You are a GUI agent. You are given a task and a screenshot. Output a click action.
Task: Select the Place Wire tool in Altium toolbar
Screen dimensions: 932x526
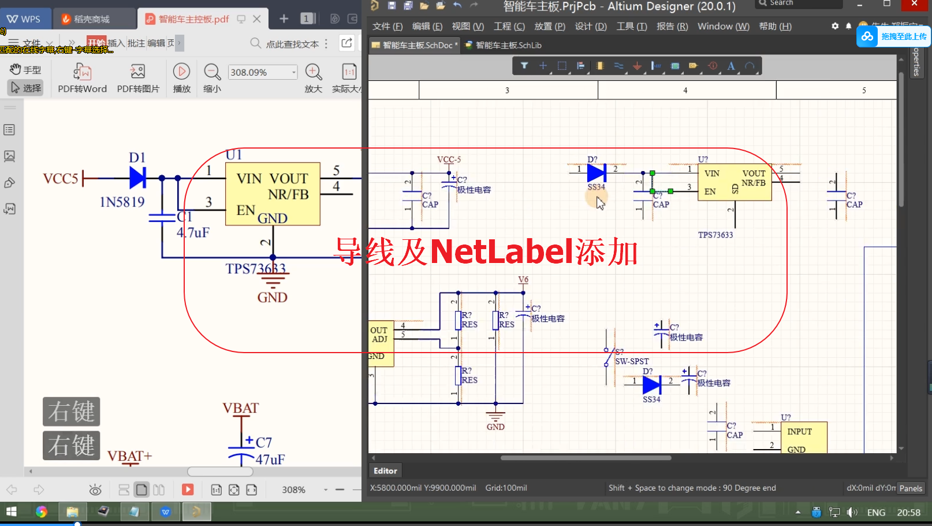(x=618, y=66)
